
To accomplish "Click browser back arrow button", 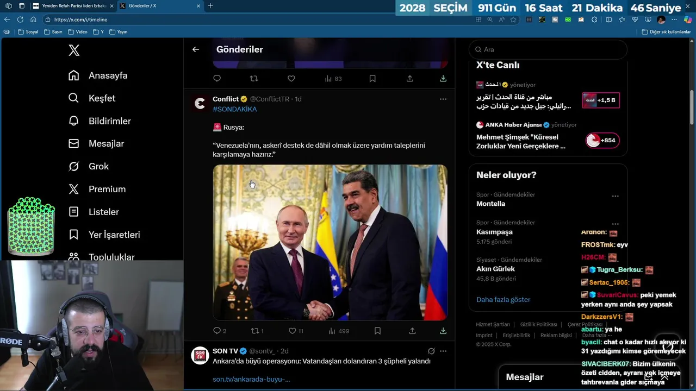I will tap(7, 20).
